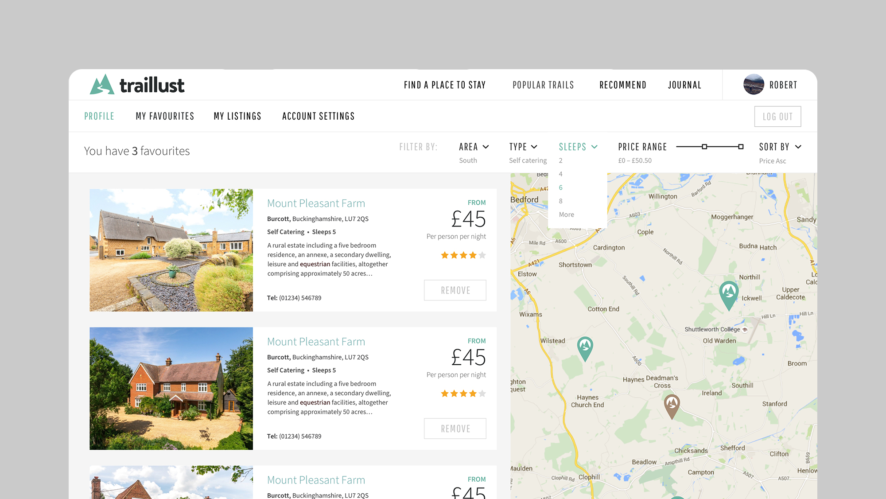The width and height of the screenshot is (886, 499).
Task: Click the right price range slider handle
Action: [x=741, y=147]
